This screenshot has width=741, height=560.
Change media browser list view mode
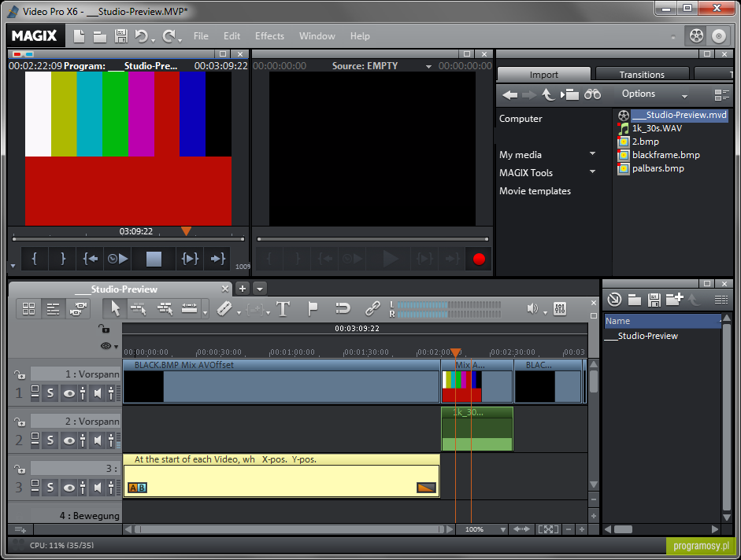coord(721,95)
